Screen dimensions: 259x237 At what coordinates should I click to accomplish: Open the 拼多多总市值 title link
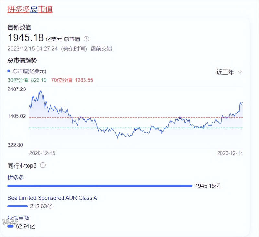[x=30, y=9]
